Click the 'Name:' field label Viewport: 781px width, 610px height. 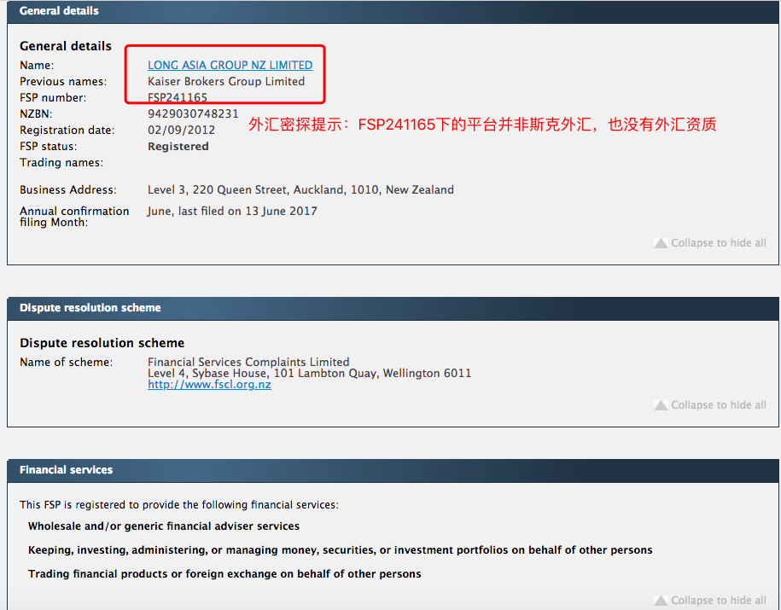point(37,66)
